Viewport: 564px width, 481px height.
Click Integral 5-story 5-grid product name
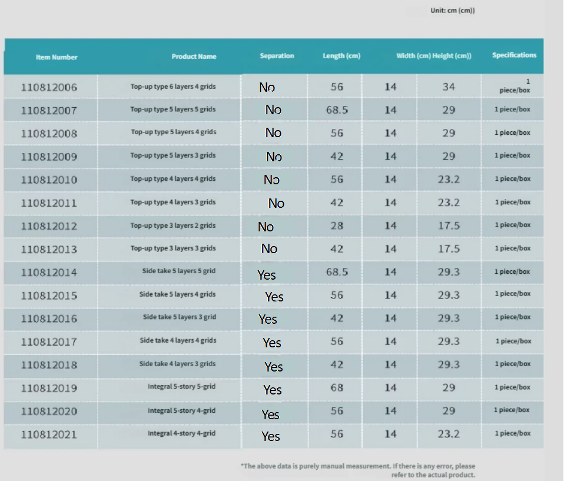pyautogui.click(x=181, y=387)
